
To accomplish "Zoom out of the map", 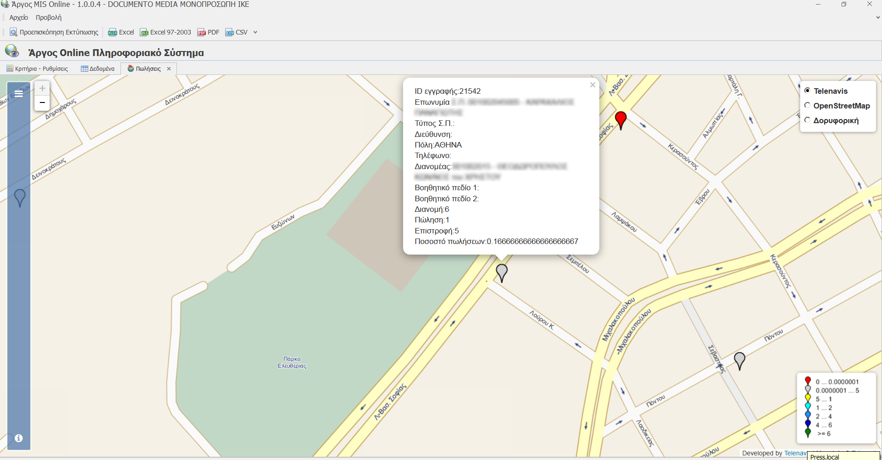I will (42, 103).
